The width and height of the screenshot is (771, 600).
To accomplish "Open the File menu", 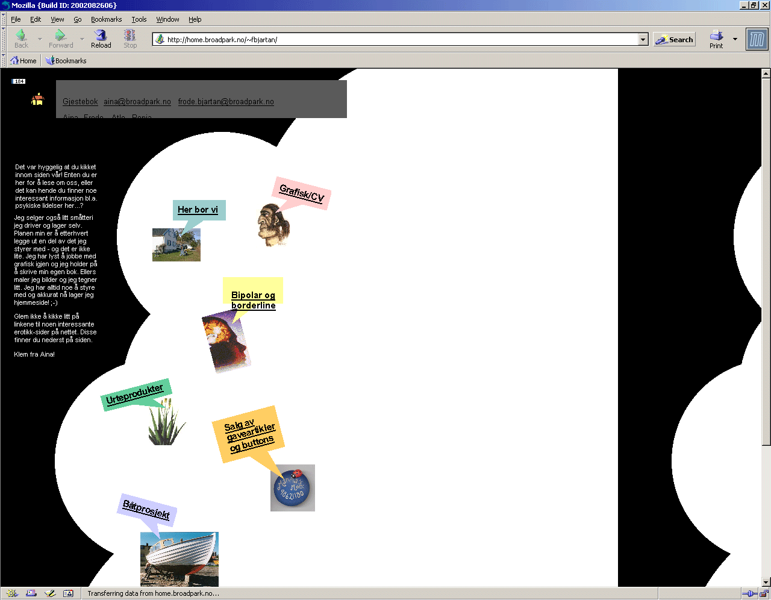I will click(x=16, y=19).
